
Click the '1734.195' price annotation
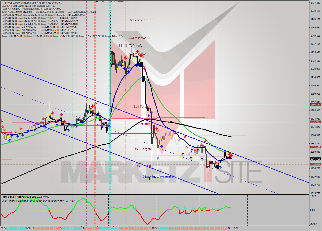point(134,45)
